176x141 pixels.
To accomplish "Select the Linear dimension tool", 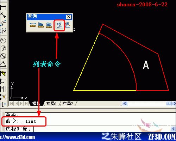I will 3,8.
